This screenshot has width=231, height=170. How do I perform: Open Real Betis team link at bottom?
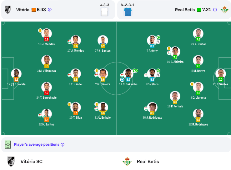[x=148, y=162]
